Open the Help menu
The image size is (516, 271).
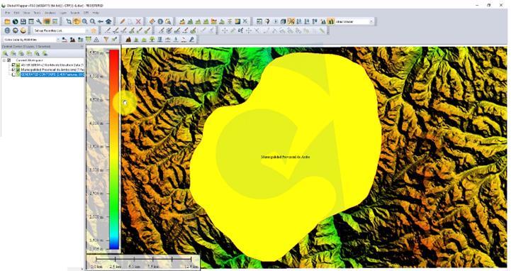(x=96, y=13)
